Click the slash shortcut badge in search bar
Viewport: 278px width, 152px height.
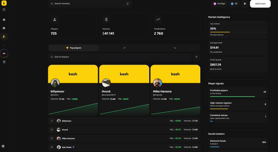point(128,4)
